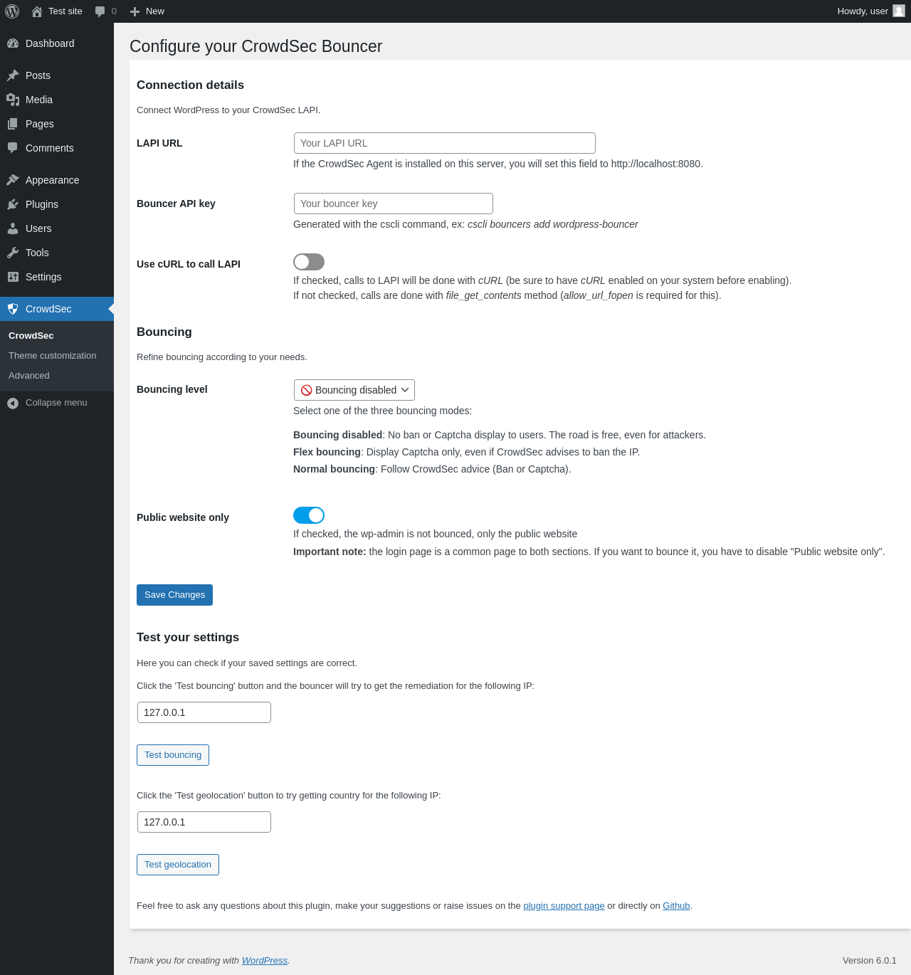
Task: Open the plugin support page link
Action: click(564, 906)
